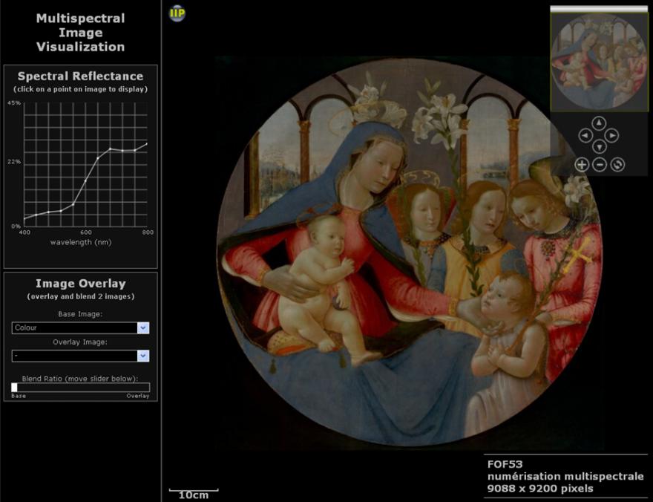
Task: Click the grey bar above navigation thumbnail
Action: tap(597, 8)
